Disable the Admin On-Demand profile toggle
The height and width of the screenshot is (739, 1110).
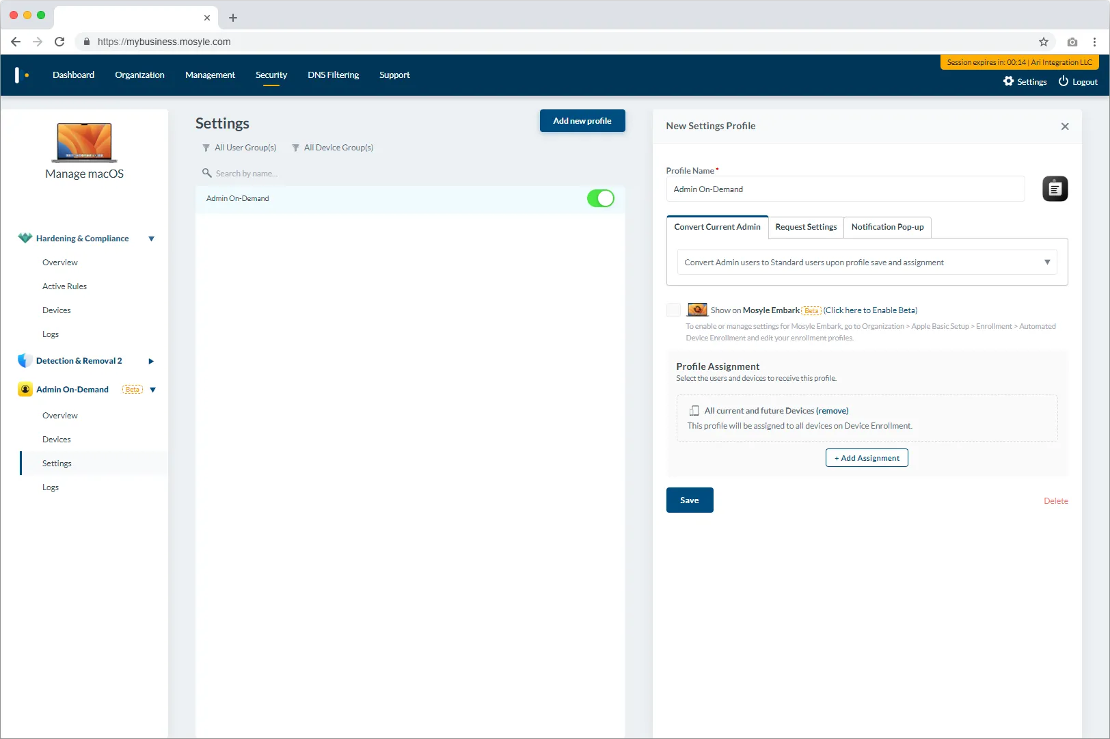coord(601,198)
